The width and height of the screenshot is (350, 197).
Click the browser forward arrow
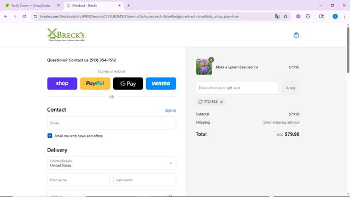[x=15, y=16]
